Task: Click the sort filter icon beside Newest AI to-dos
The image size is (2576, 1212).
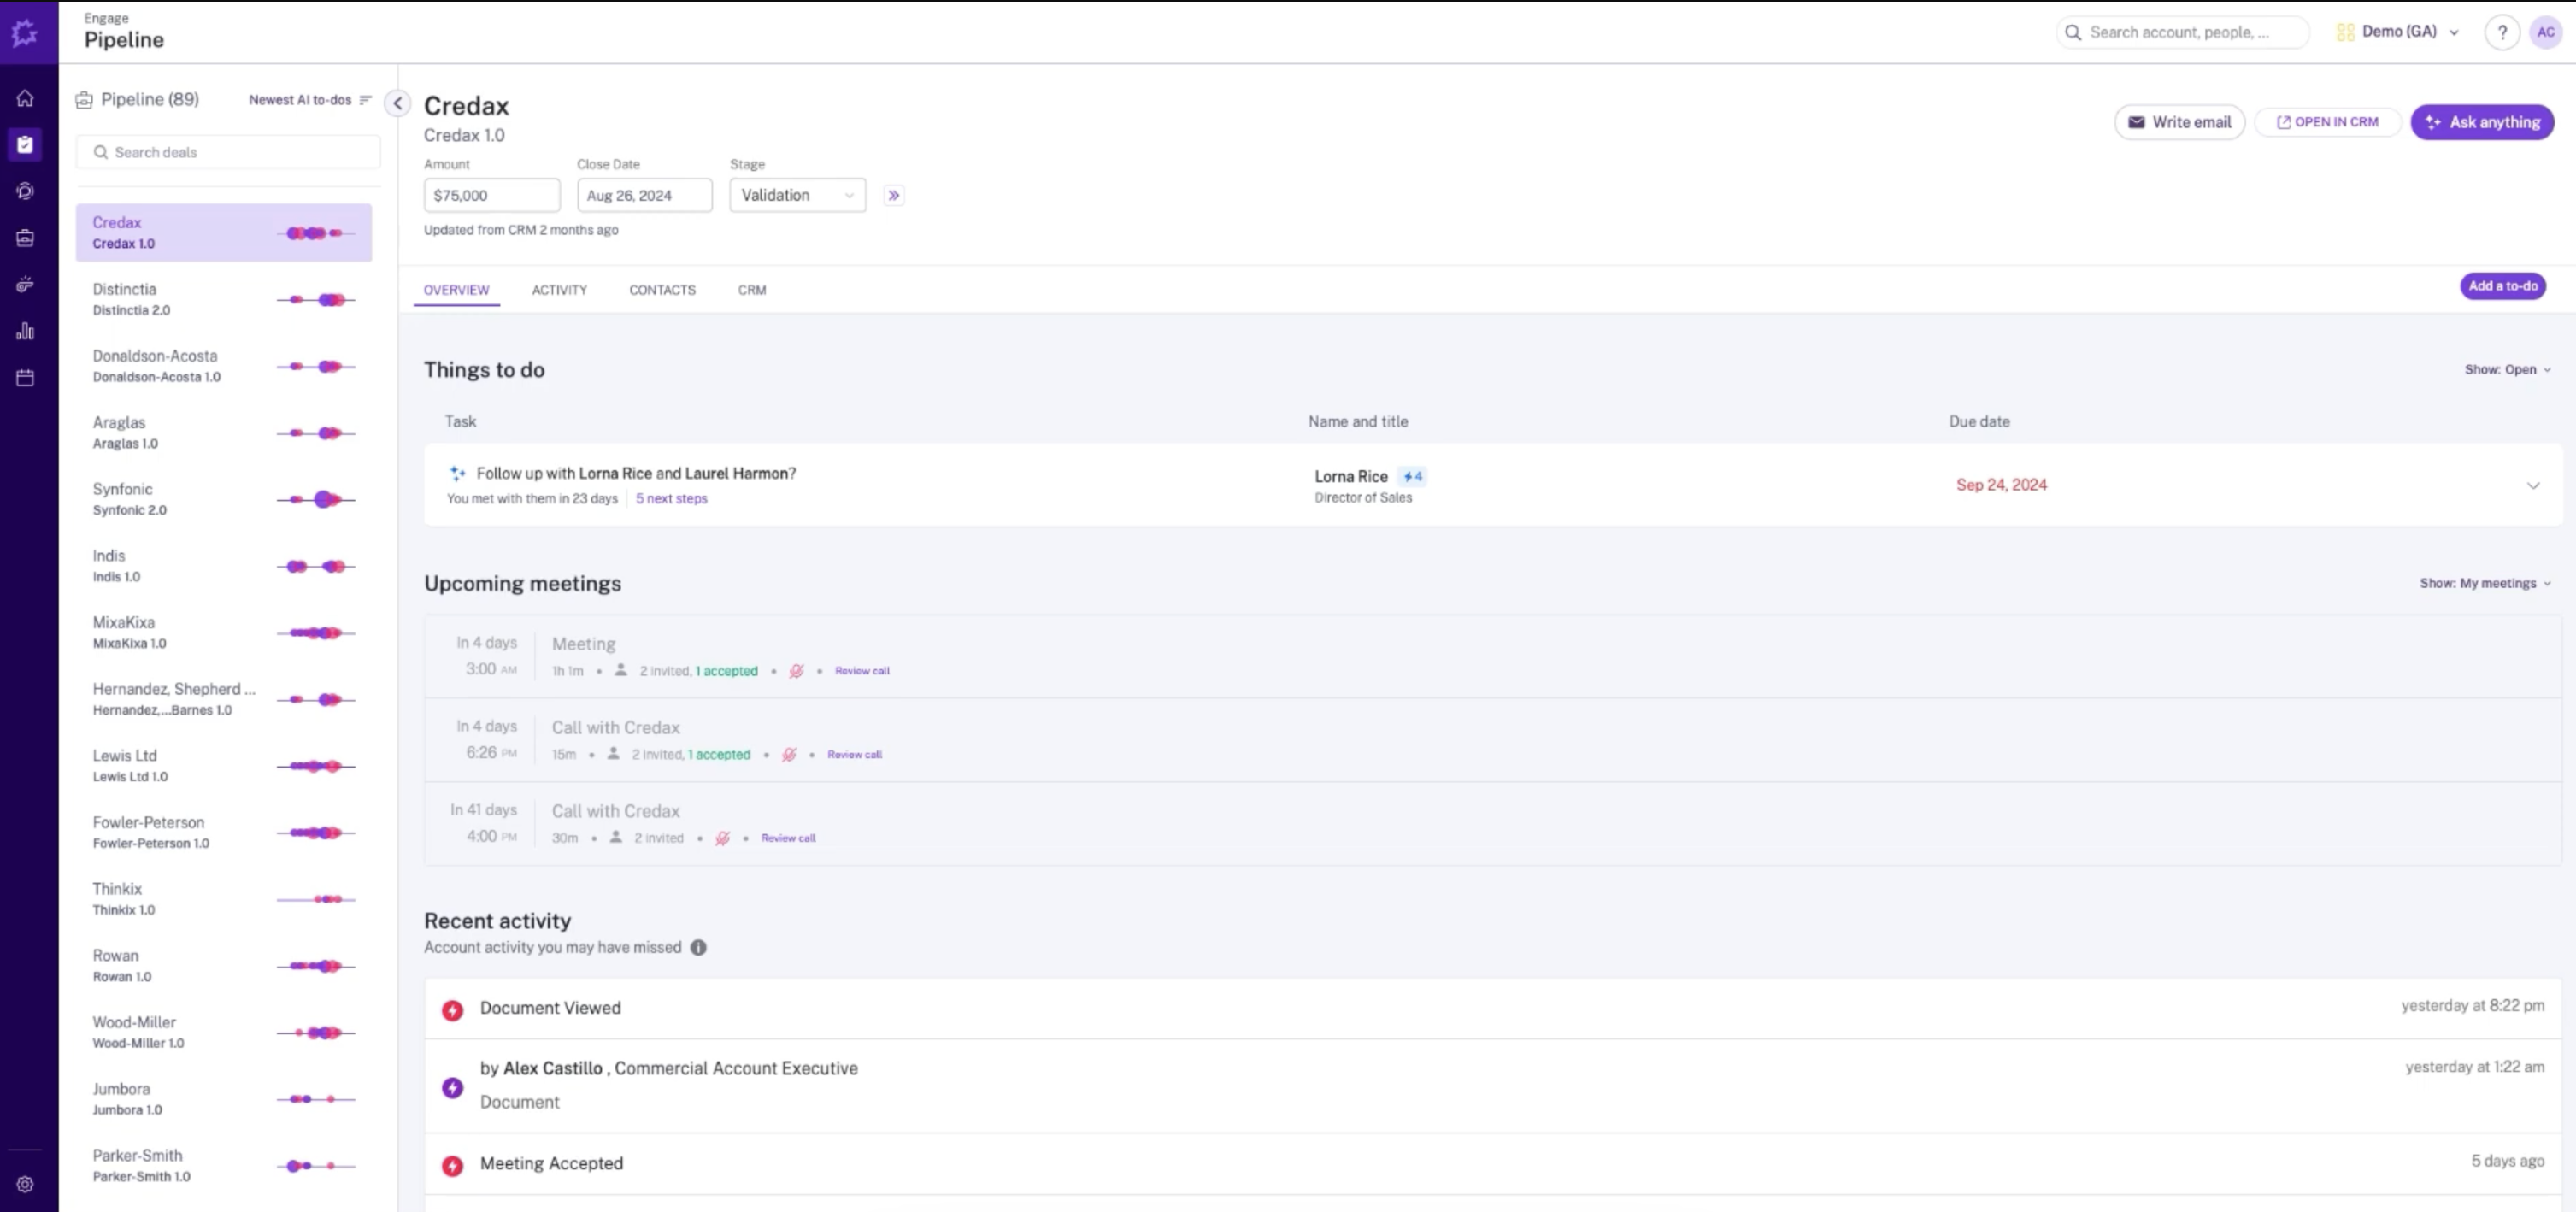Action: (x=365, y=100)
